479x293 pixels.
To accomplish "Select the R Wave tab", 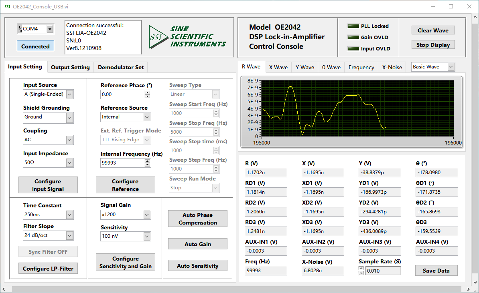I will click(251, 67).
